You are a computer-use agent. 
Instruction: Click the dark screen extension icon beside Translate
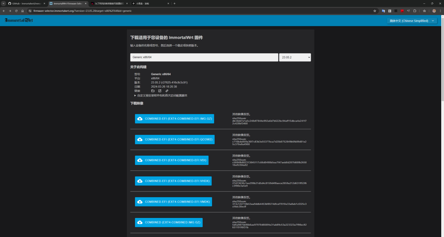click(390, 11)
